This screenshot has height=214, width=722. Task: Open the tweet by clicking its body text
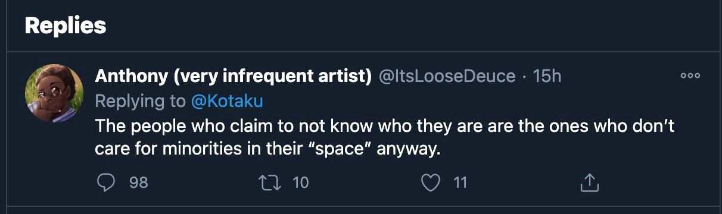[x=384, y=137]
